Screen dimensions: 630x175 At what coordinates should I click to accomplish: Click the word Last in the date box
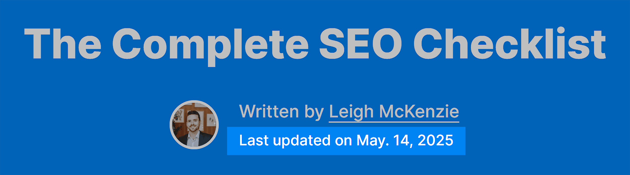coord(254,140)
